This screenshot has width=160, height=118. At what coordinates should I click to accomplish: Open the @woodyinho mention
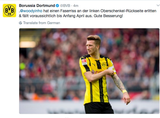coord(31,11)
